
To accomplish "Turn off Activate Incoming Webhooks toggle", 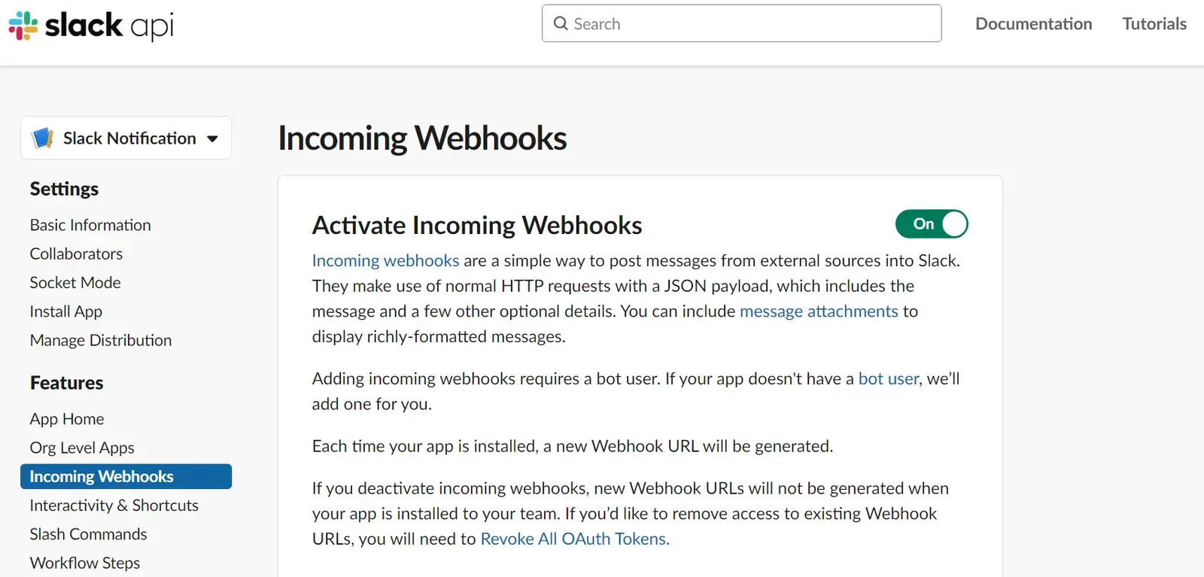I will (x=932, y=224).
